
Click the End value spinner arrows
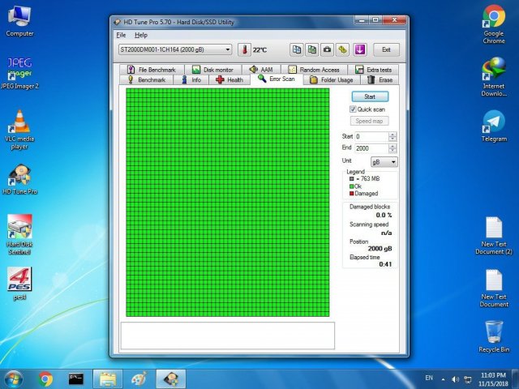pyautogui.click(x=393, y=148)
